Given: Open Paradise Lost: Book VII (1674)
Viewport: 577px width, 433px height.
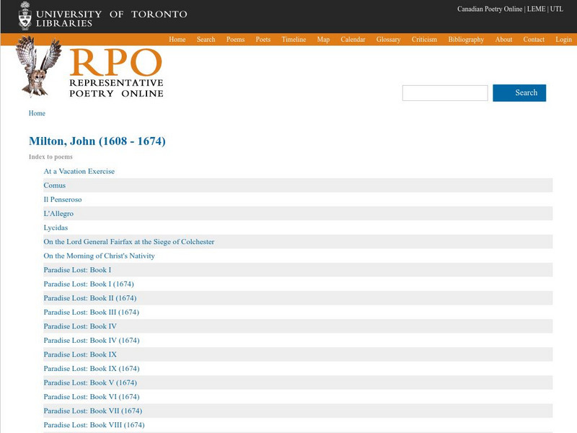Looking at the screenshot, I should coord(93,411).
